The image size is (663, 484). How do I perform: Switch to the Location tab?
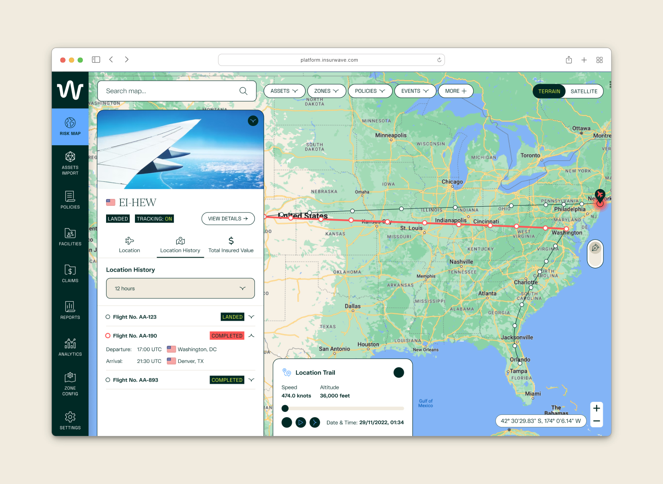coord(129,245)
